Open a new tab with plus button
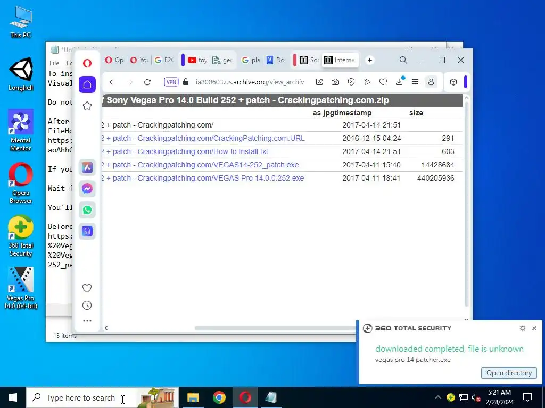The image size is (545, 408). (370, 60)
